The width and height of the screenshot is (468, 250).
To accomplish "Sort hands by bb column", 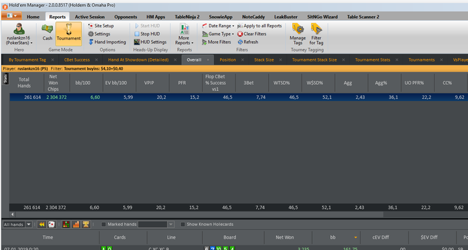I will (x=336, y=237).
